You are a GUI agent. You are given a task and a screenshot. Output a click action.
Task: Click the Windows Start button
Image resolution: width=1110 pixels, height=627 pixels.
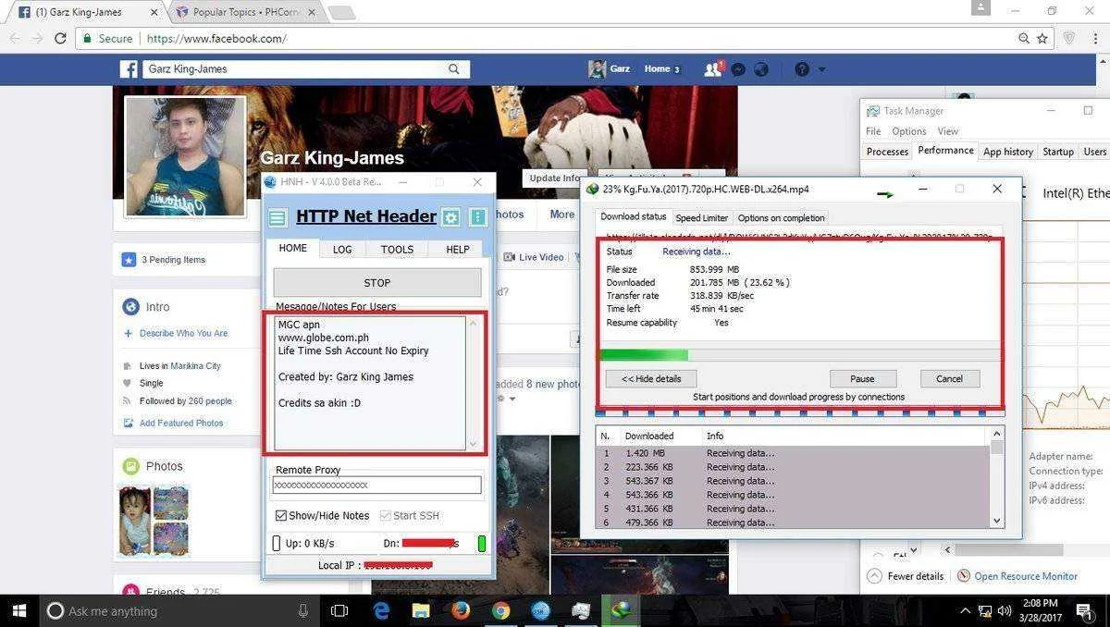(x=19, y=610)
